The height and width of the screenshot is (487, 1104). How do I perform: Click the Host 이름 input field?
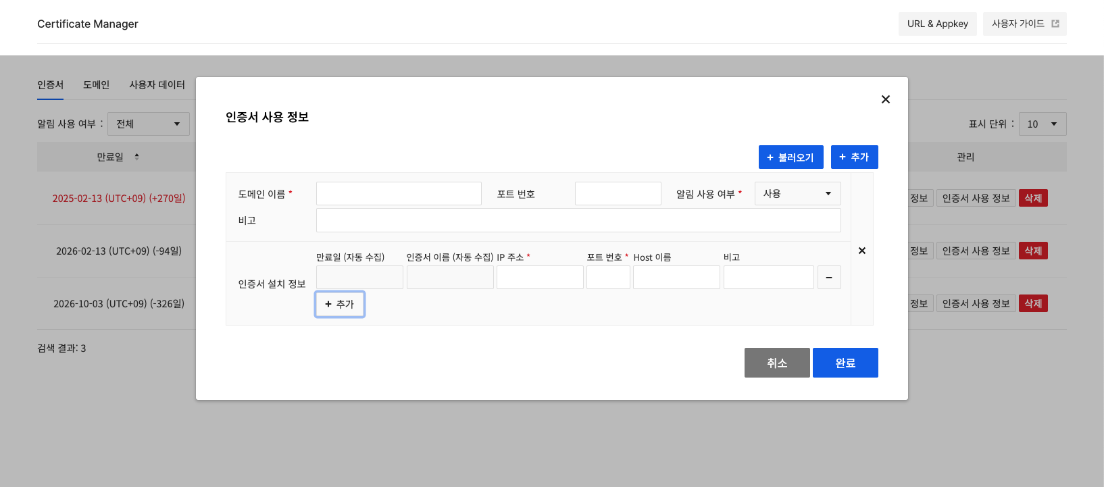[x=676, y=278]
